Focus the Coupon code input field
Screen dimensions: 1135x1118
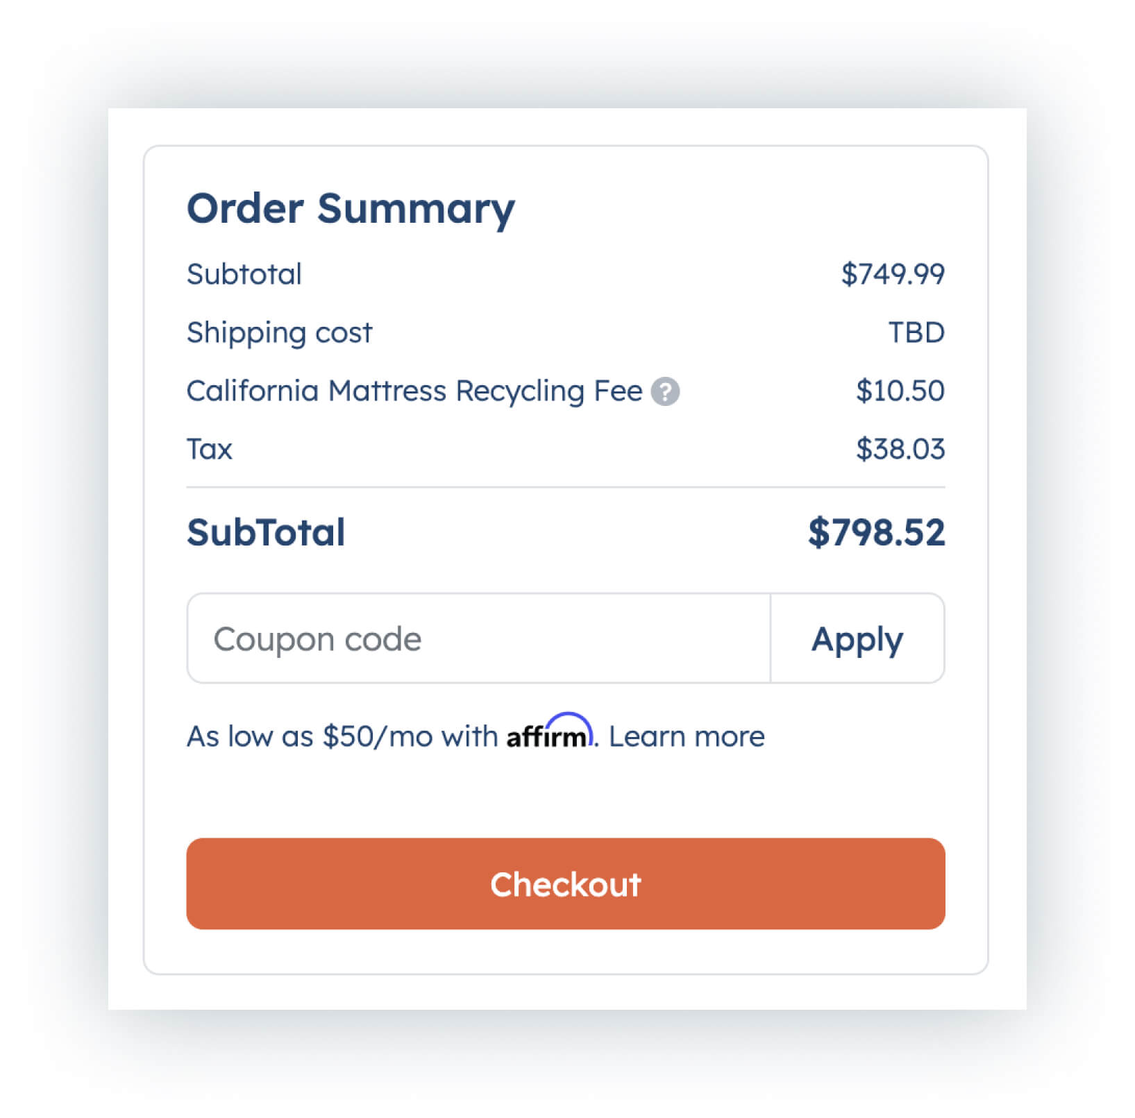pos(478,638)
